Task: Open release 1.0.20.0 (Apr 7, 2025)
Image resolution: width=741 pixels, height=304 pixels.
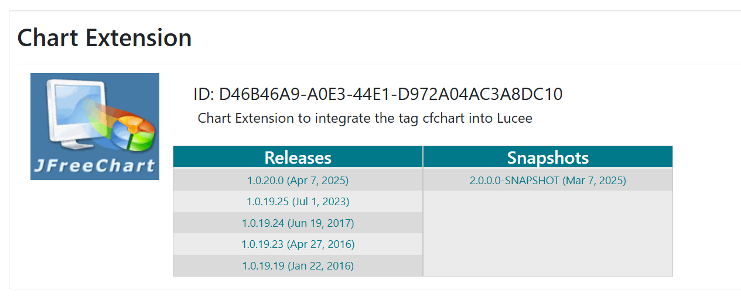Action: [298, 181]
